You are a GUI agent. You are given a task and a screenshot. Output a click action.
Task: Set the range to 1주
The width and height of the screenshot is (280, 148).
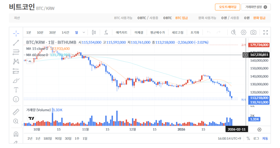pos(77,138)
